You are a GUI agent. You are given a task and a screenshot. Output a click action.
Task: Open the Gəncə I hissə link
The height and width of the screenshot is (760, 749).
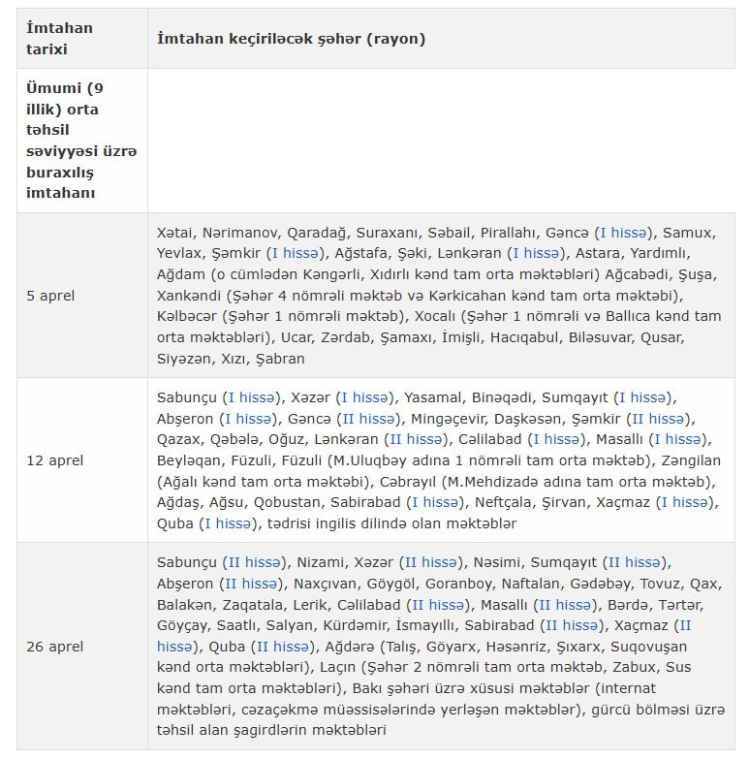point(625,233)
